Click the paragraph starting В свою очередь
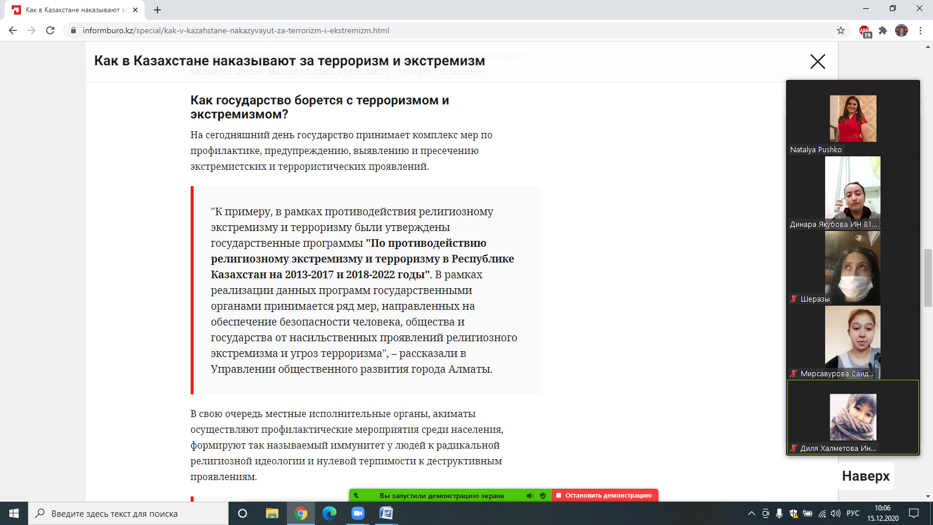 click(347, 445)
